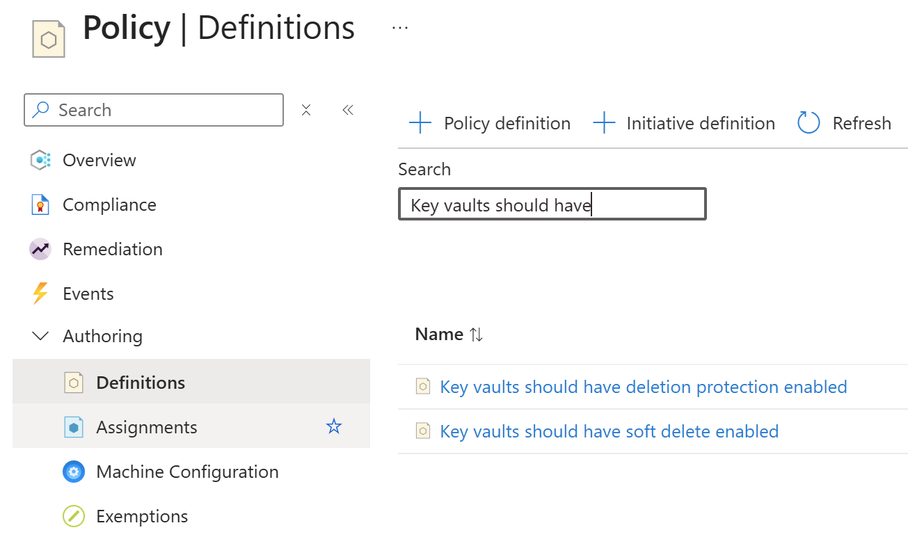Open 'Key vaults should have deletion protection enabled'
The image size is (908, 546).
pyautogui.click(x=644, y=387)
